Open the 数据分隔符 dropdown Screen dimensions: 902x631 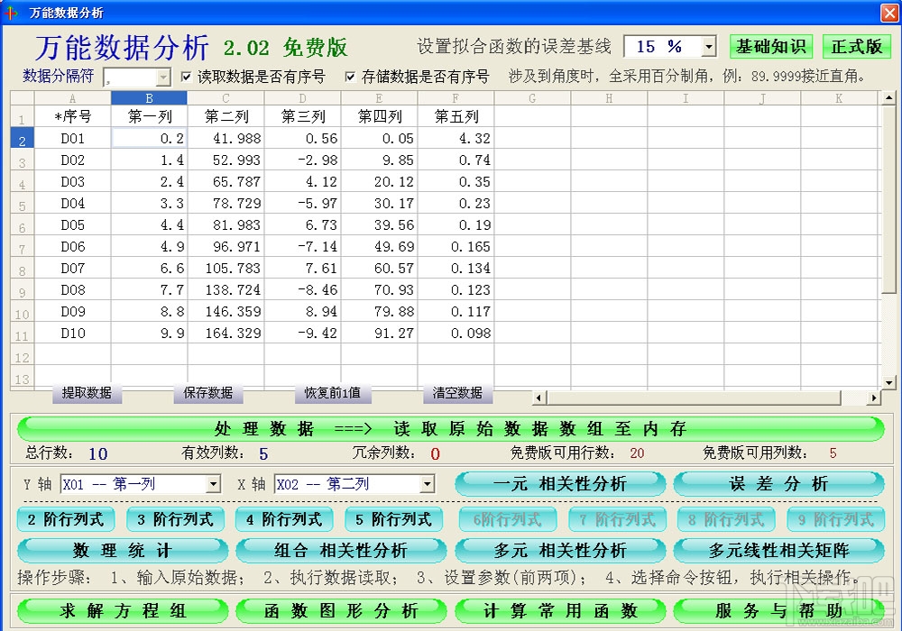coord(163,77)
